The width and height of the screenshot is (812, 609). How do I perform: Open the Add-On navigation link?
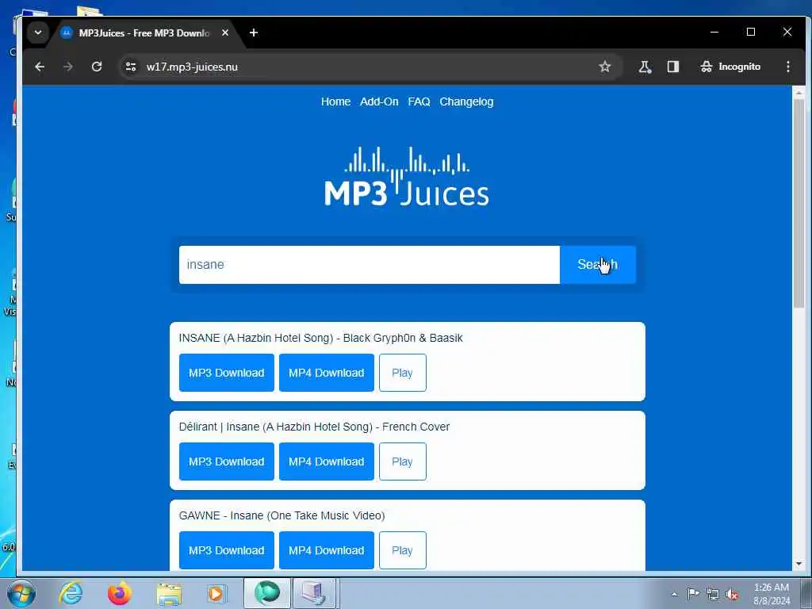[x=379, y=101]
